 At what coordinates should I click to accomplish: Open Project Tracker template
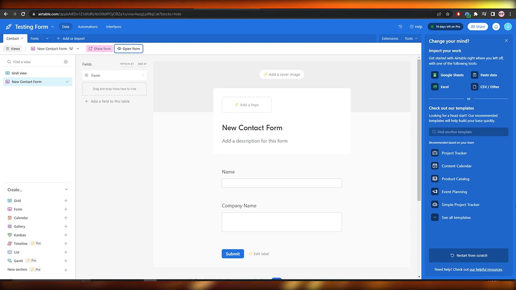click(x=449, y=153)
